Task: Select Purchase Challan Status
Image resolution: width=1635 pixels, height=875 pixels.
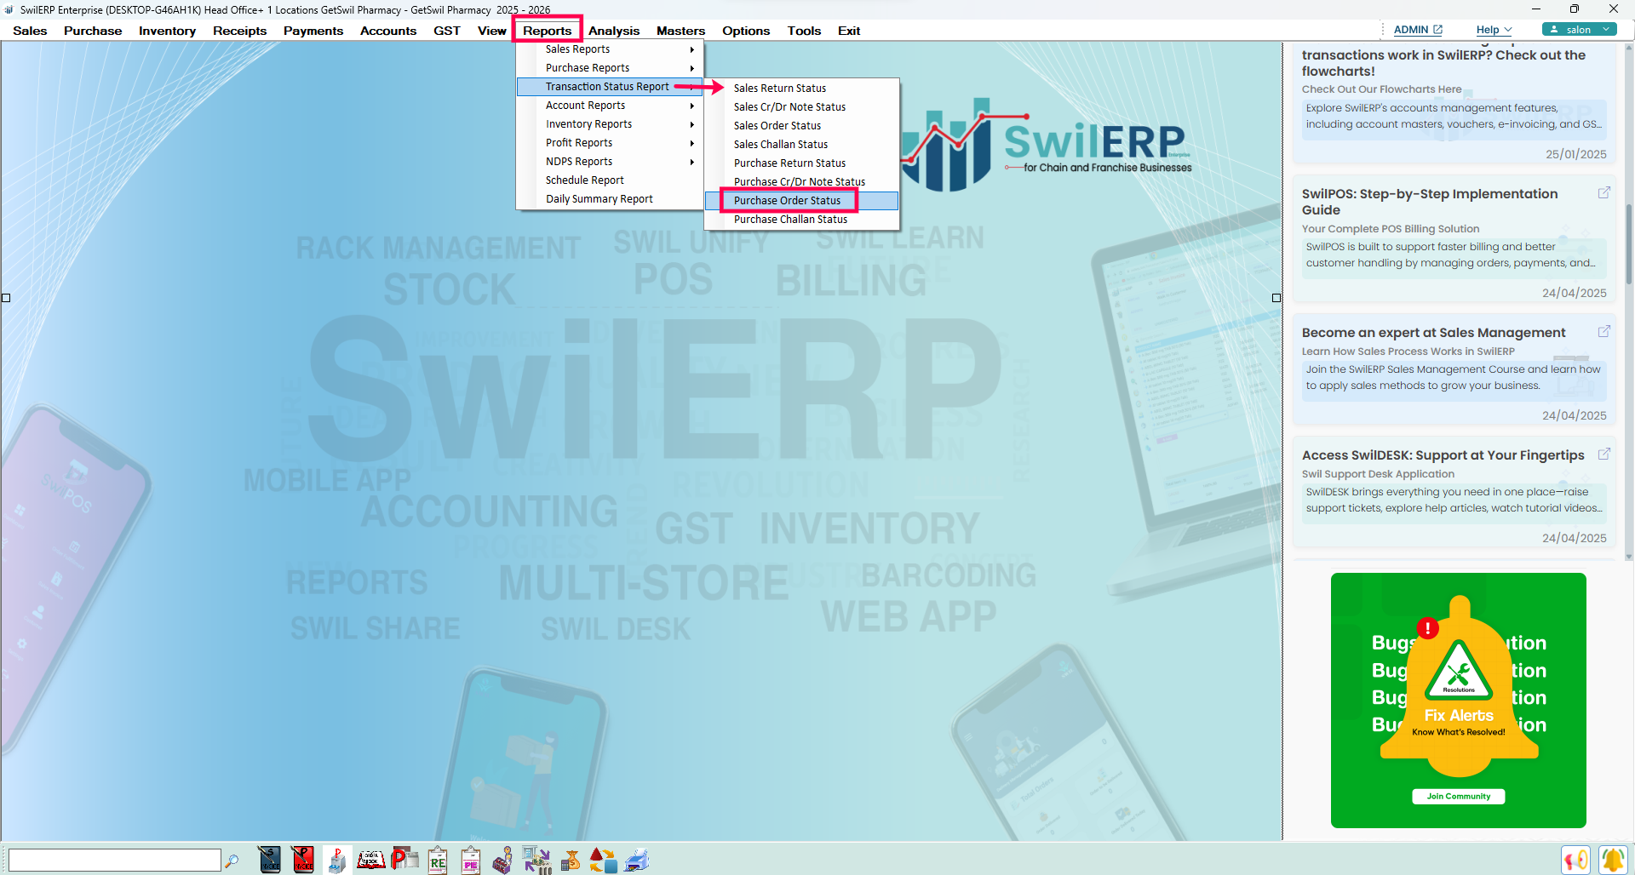Action: coord(801,220)
